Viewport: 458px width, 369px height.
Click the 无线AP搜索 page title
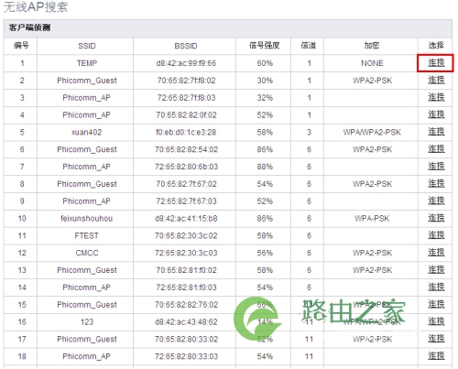pyautogui.click(x=36, y=6)
